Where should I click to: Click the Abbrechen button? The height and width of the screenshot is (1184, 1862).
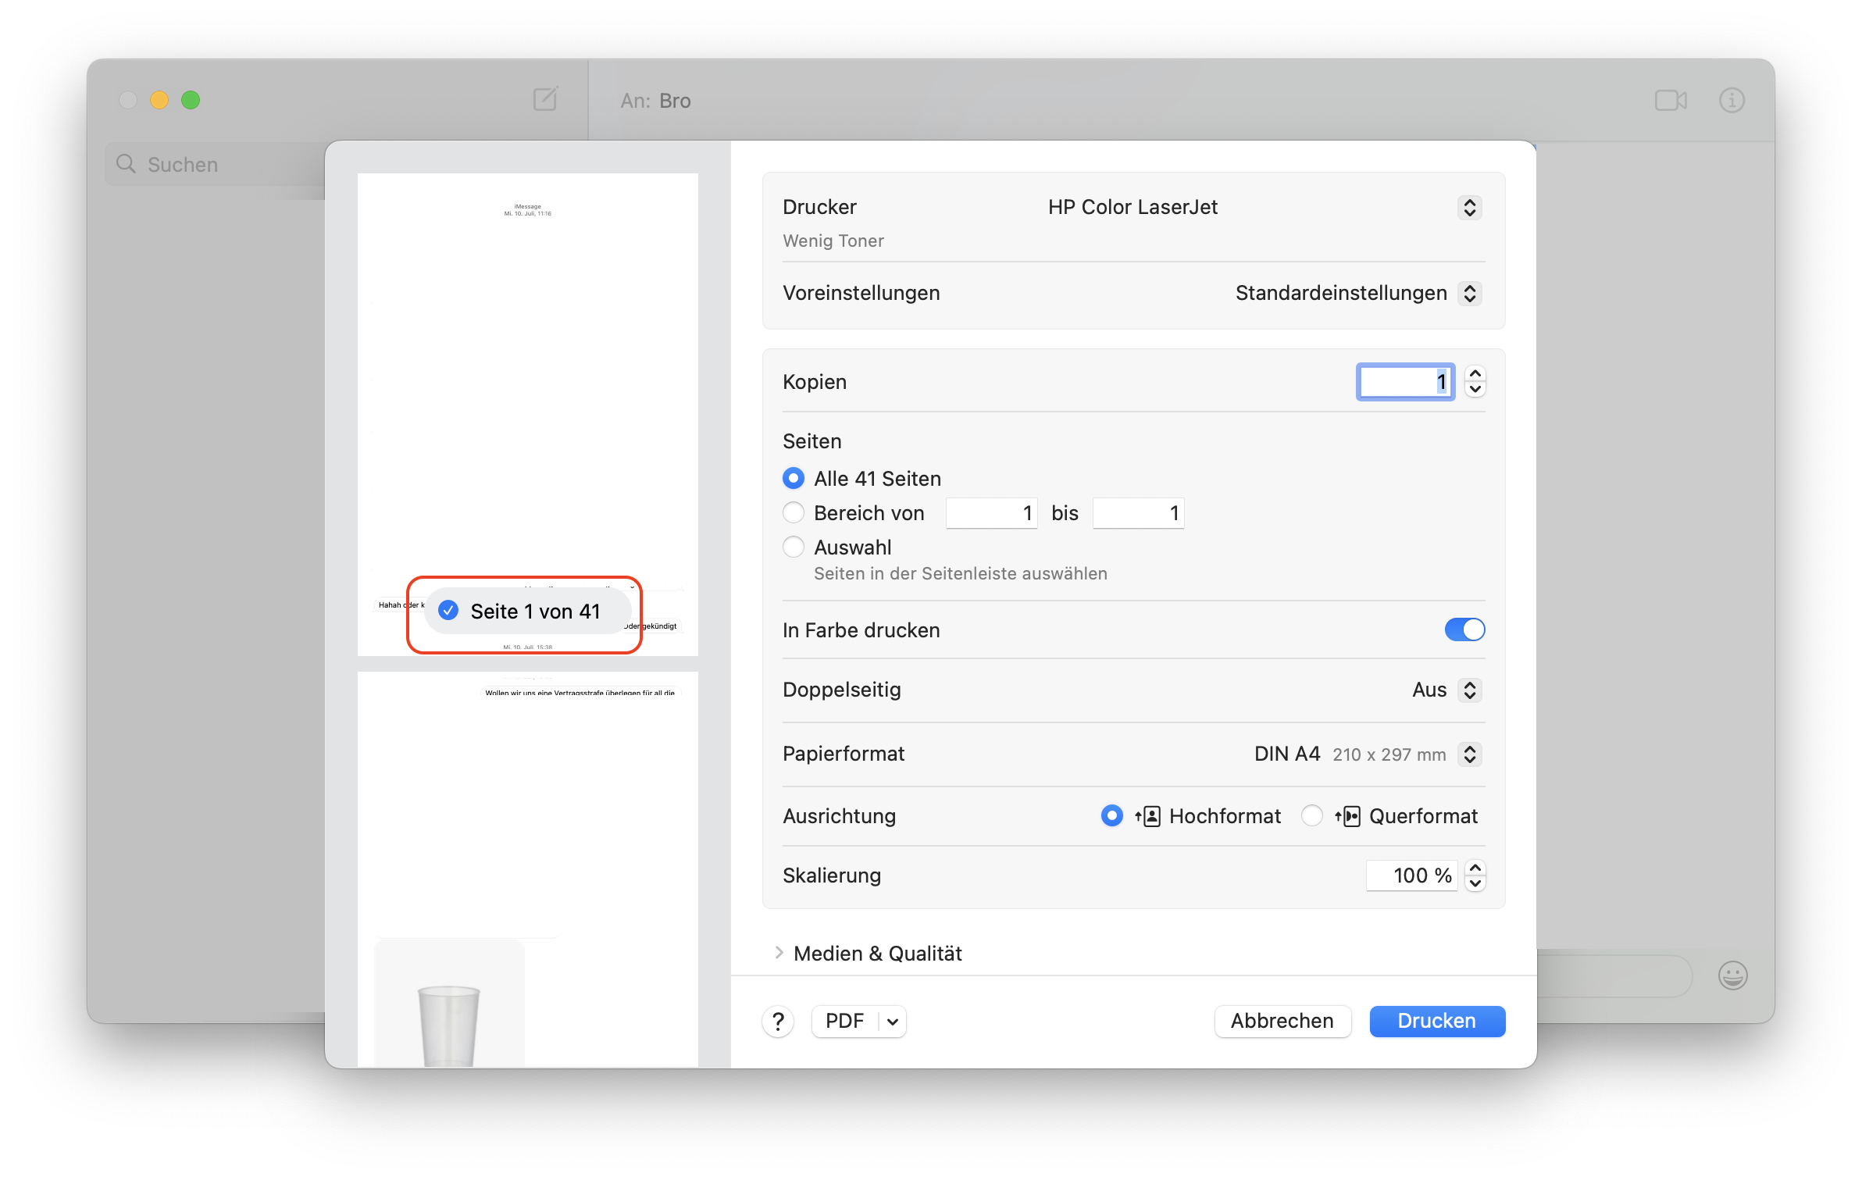click(x=1282, y=1021)
